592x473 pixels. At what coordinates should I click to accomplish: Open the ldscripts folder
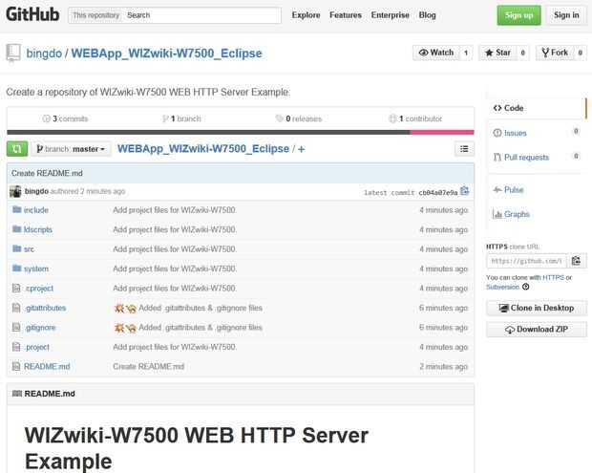[38, 229]
